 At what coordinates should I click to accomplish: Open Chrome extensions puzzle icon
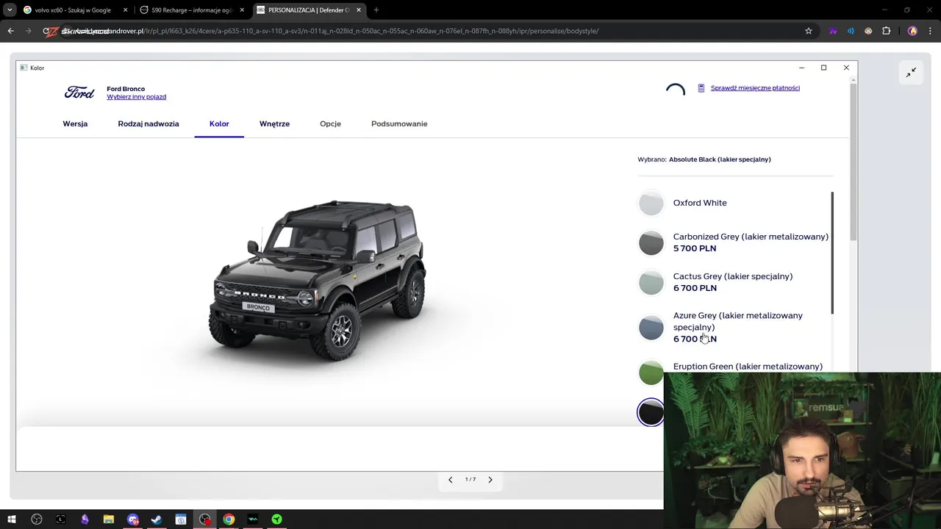click(x=886, y=31)
